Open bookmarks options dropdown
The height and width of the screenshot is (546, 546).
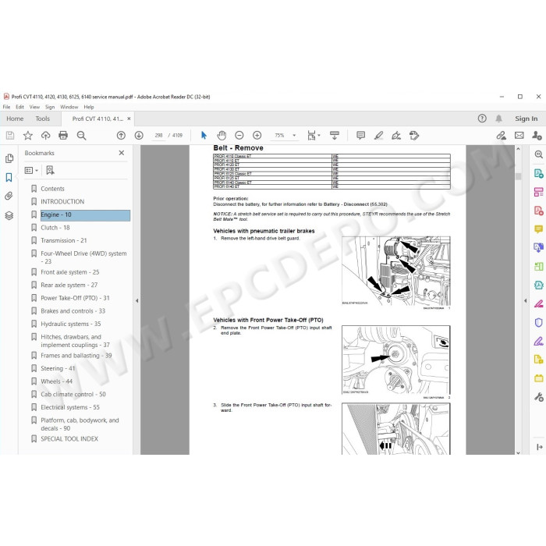tap(31, 170)
